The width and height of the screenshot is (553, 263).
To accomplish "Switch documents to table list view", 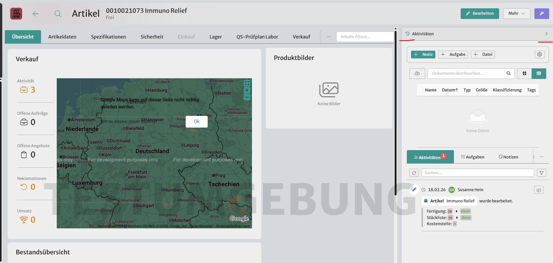I will [x=539, y=73].
